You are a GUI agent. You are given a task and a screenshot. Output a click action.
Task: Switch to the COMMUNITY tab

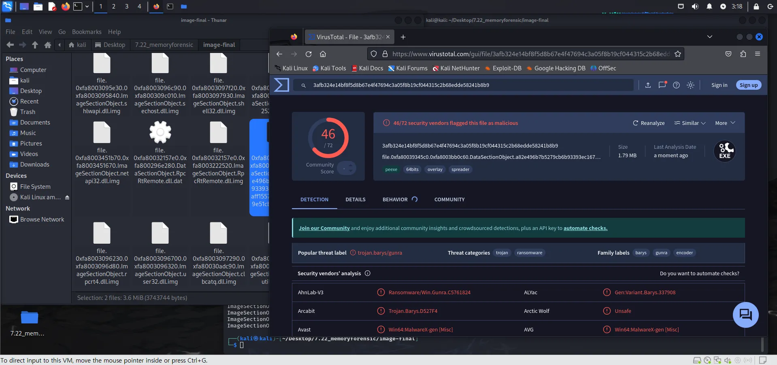pyautogui.click(x=449, y=199)
